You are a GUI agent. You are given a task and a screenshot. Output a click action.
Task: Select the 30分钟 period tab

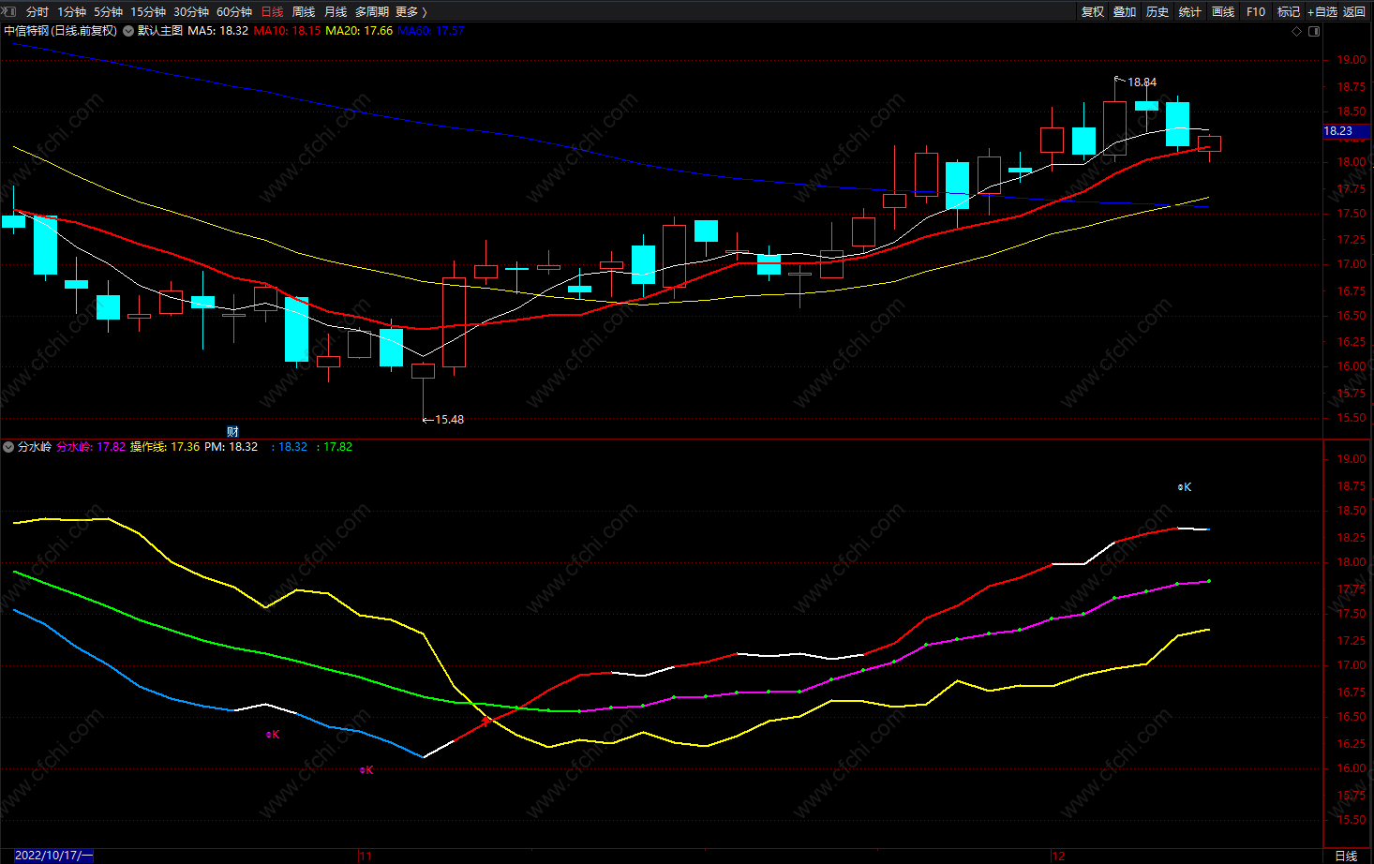tap(191, 11)
